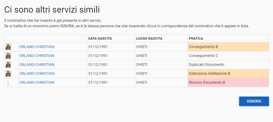The width and height of the screenshot is (273, 122).
Task: Open the ORLANDI CHRISTIAN link for Conseguimento C
Action: [37, 56]
